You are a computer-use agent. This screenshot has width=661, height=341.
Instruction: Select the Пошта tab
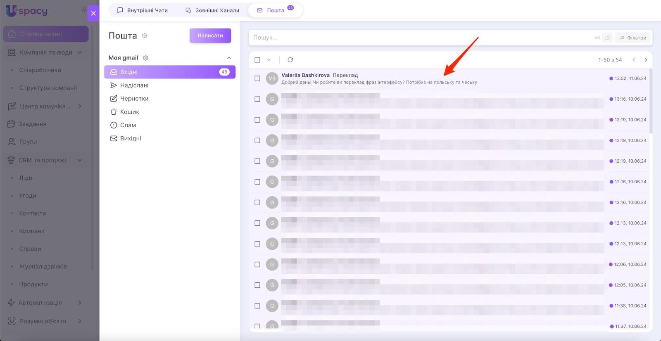[275, 10]
